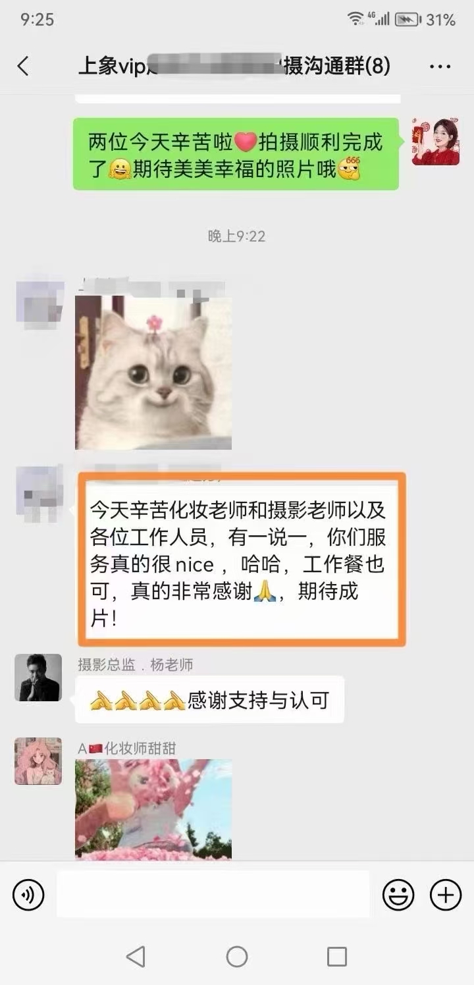Tap the message 感谢支持与认可
474x985 pixels.
(x=209, y=700)
